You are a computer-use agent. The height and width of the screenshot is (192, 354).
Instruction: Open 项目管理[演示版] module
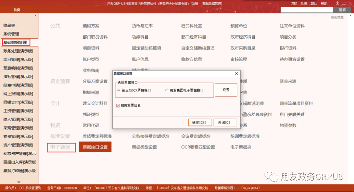pyautogui.click(x=18, y=60)
